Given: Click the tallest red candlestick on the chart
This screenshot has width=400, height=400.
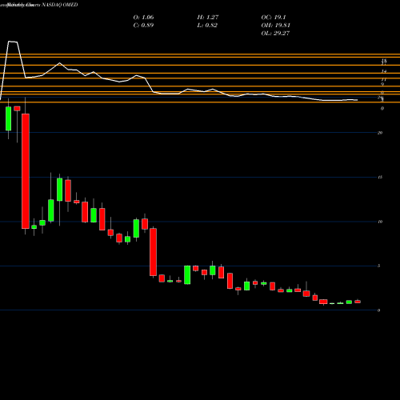Looking at the screenshot, I should tap(26, 171).
